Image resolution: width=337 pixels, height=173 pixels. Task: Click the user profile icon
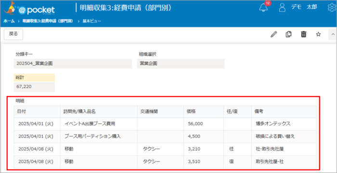[282, 8]
